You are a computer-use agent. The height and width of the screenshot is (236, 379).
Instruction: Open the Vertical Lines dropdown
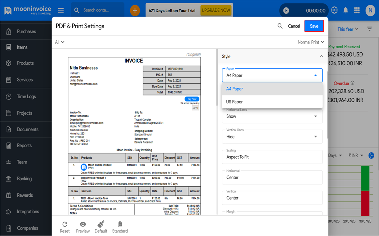point(272,137)
